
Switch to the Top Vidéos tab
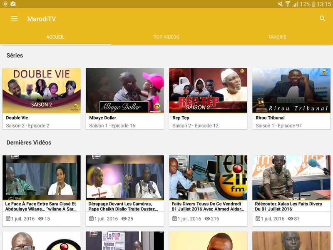pyautogui.click(x=166, y=37)
